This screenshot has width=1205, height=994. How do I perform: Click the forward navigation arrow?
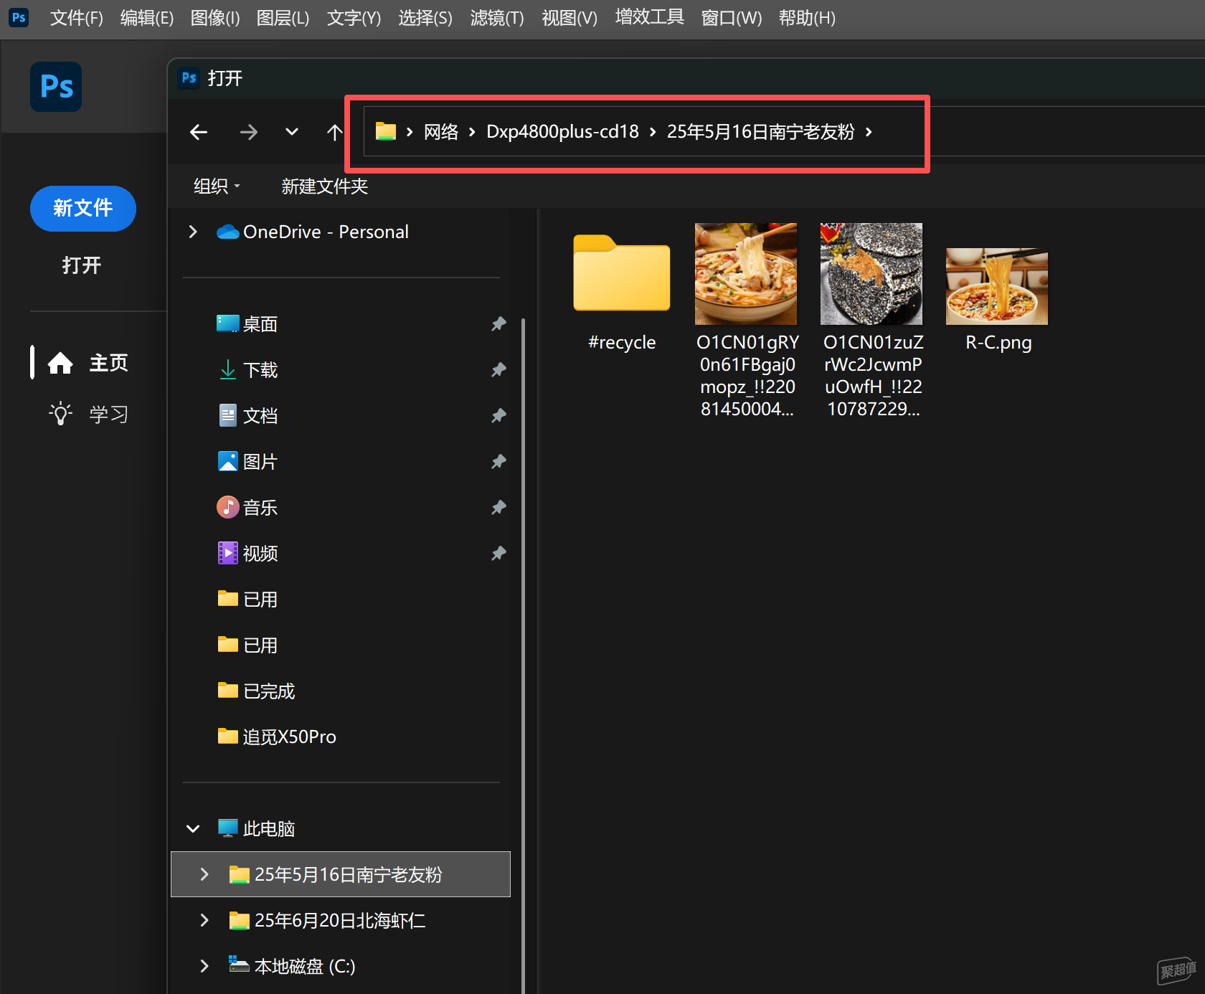coord(248,132)
